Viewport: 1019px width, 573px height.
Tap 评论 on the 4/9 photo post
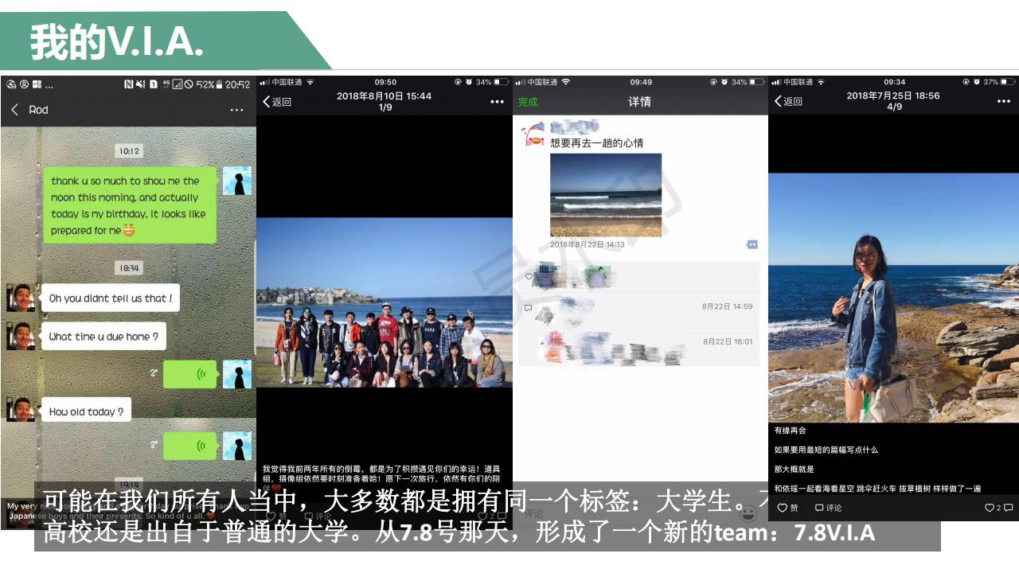[828, 508]
